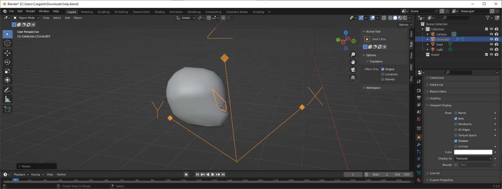Switch to the UV Editing workspace tab
502x189 pixels.
pos(121,12)
